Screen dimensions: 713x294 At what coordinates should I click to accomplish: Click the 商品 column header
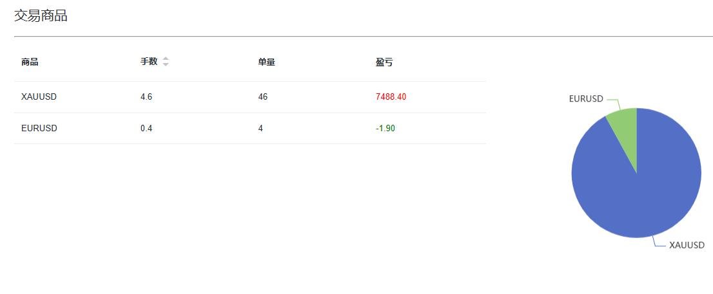[30, 62]
